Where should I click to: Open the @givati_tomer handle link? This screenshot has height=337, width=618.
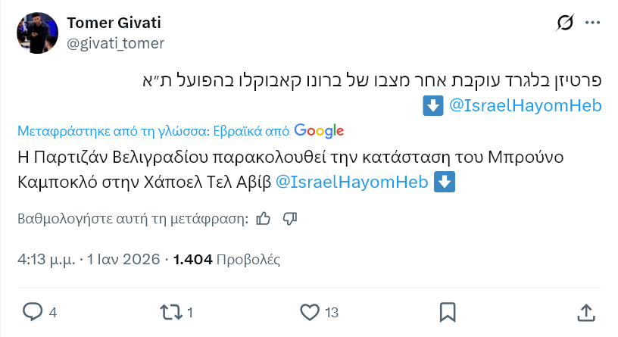pyautogui.click(x=116, y=43)
